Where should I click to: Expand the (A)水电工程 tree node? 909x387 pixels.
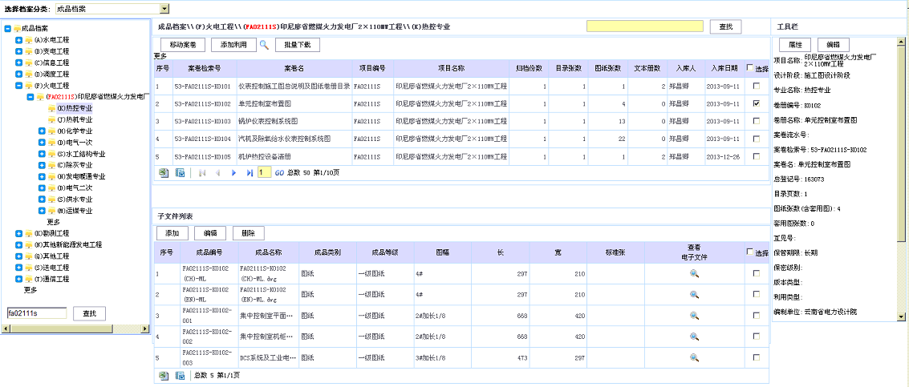pyautogui.click(x=19, y=40)
